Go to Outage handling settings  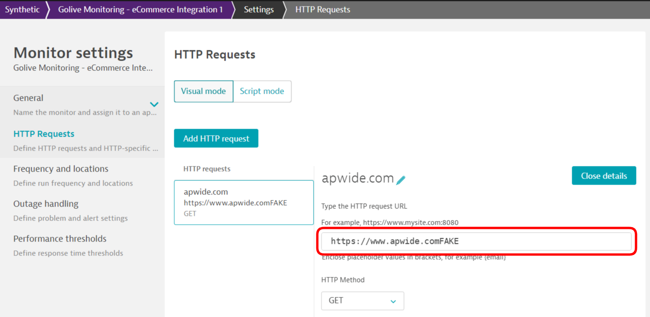point(46,204)
